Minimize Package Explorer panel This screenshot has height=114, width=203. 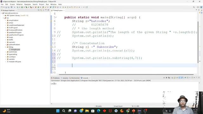click(x=46, y=10)
